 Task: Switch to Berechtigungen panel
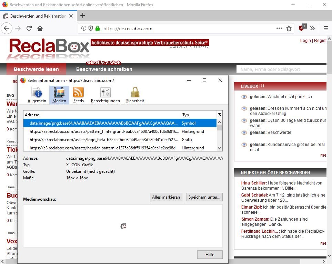click(x=105, y=95)
